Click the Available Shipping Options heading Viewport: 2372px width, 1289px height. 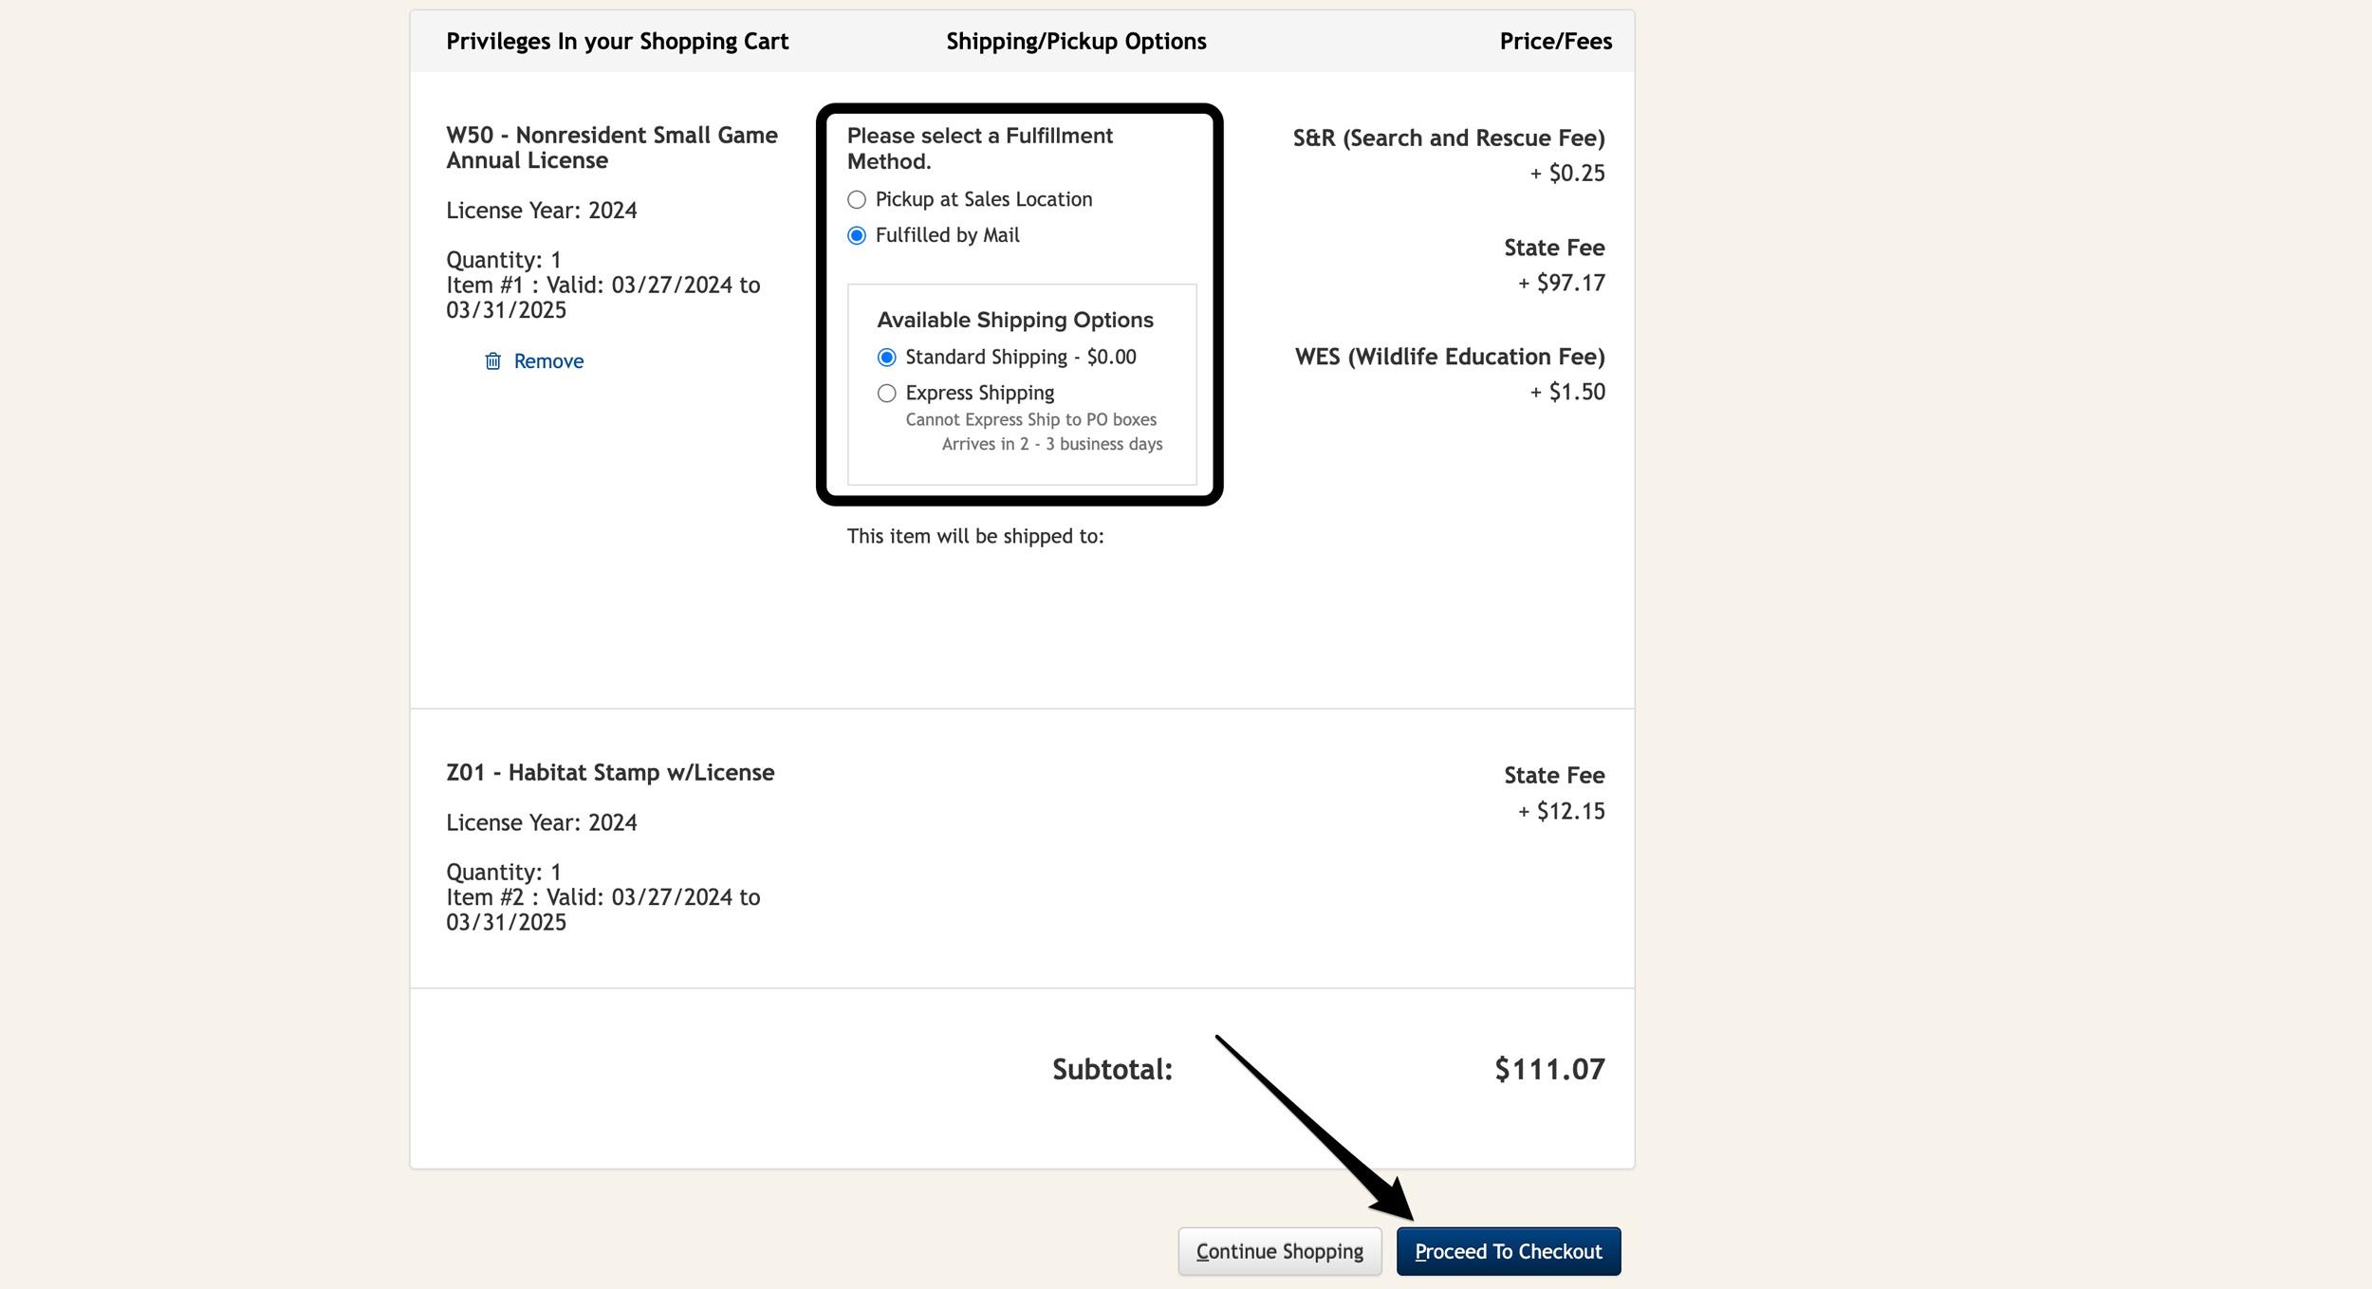(1015, 320)
